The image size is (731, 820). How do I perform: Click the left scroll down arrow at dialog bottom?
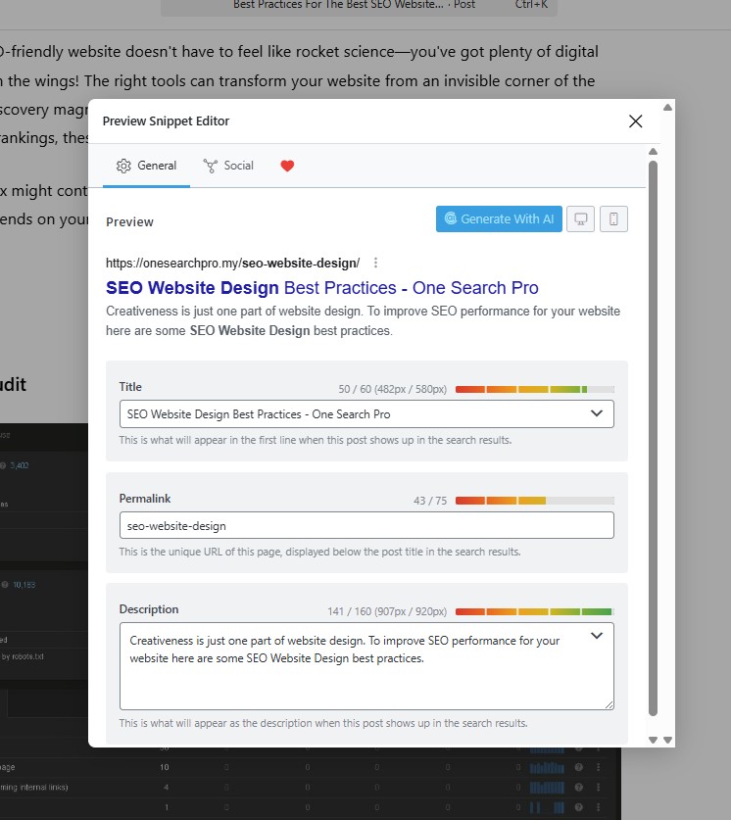click(x=653, y=740)
